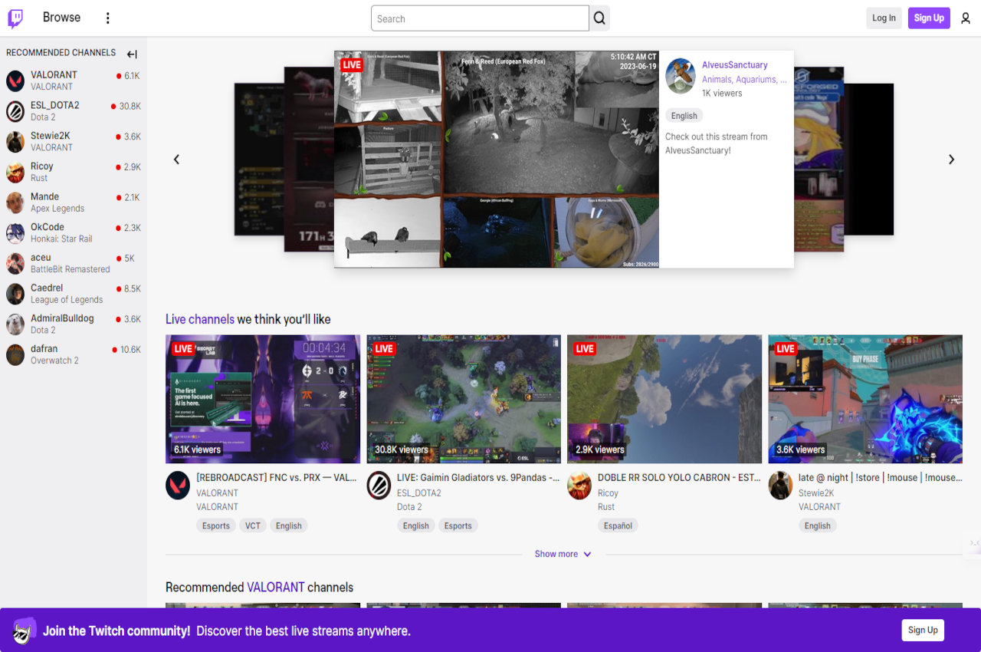Advance the carousel with the right chevron
The width and height of the screenshot is (981, 652).
click(x=951, y=159)
